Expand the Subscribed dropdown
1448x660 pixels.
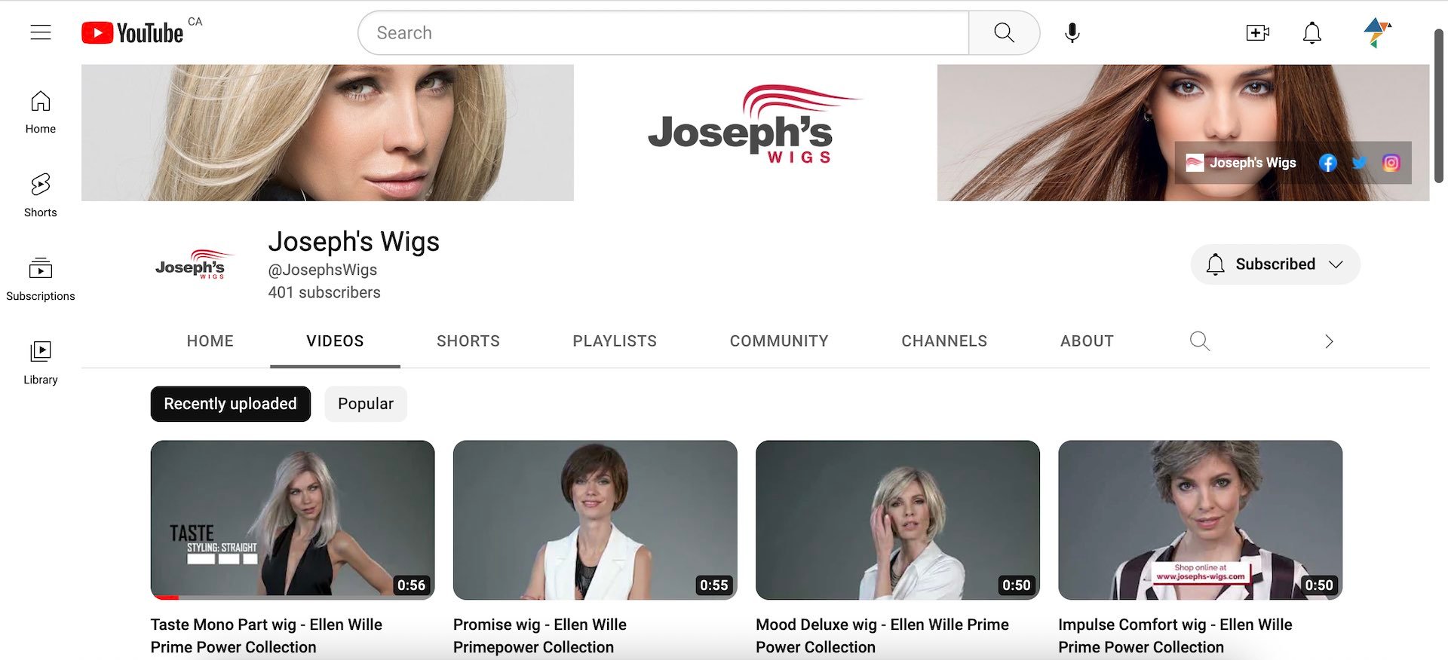coord(1275,264)
